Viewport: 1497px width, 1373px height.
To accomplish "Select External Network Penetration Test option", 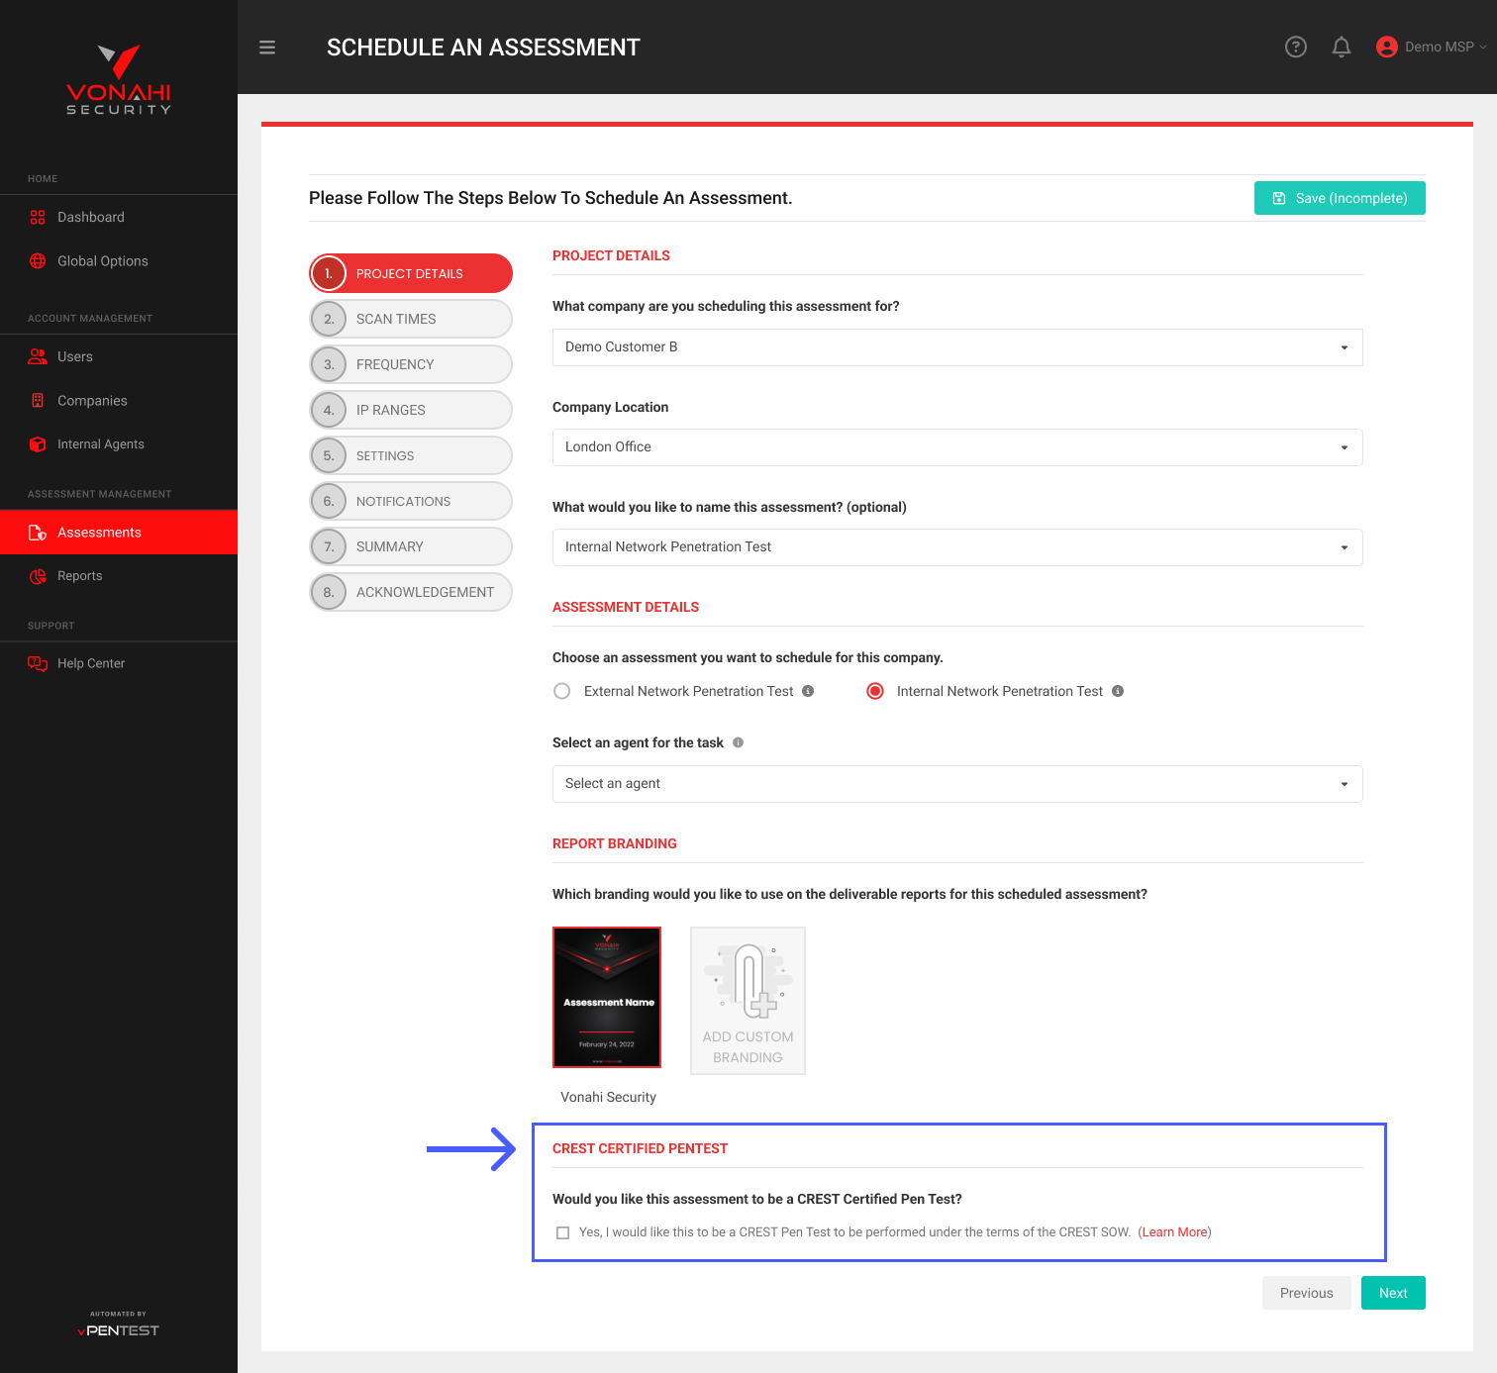I will coord(561,691).
